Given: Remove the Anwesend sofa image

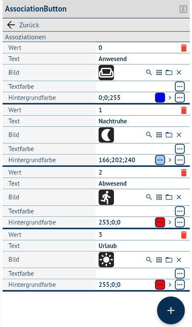Looking at the screenshot, I should point(179,73).
